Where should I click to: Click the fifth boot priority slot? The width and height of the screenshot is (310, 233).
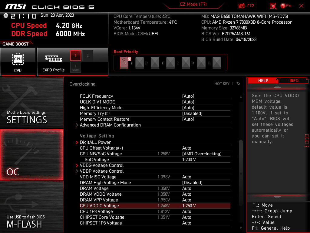186,63
